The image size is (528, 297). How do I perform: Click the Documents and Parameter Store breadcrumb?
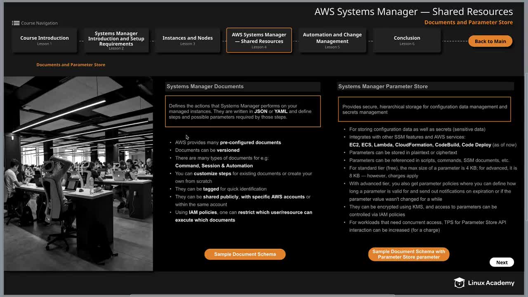click(x=71, y=65)
